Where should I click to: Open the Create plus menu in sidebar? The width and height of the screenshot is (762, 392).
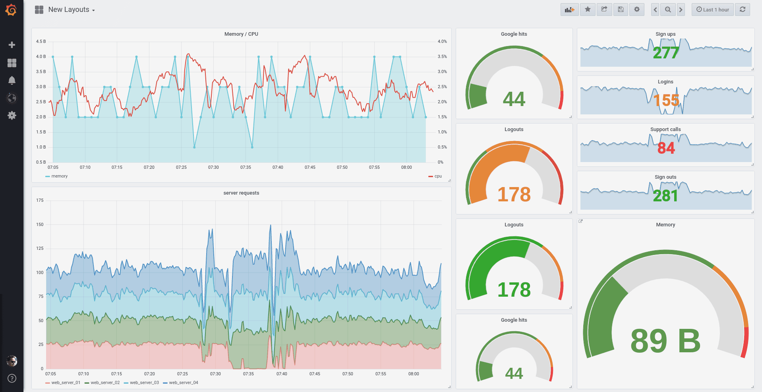(x=12, y=45)
